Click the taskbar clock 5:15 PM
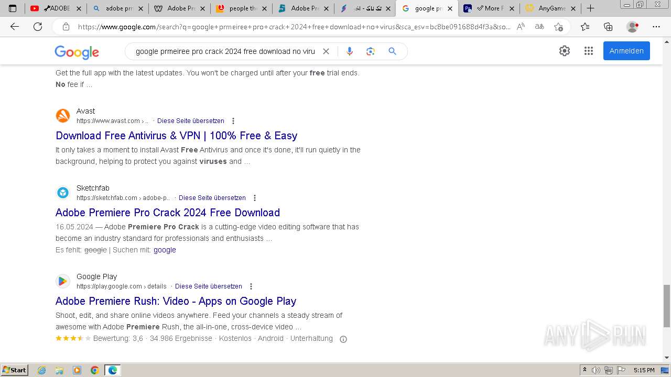 tap(644, 370)
